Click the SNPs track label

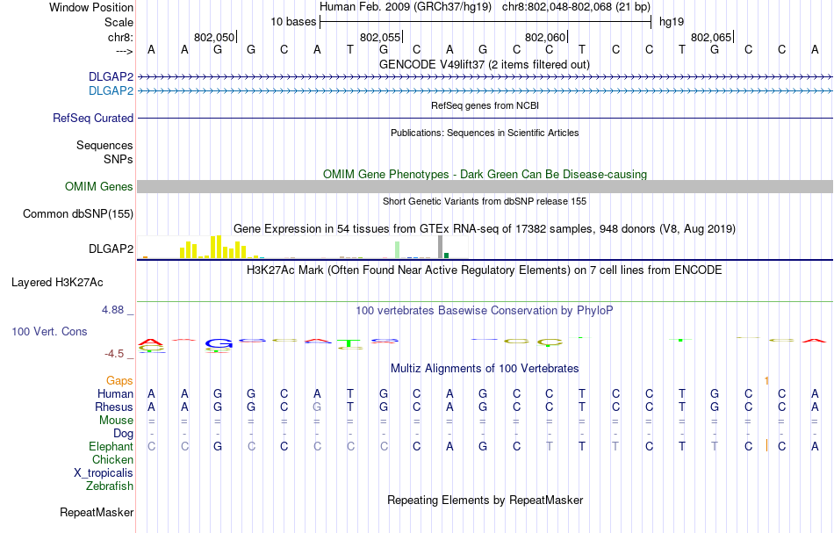pyautogui.click(x=119, y=159)
